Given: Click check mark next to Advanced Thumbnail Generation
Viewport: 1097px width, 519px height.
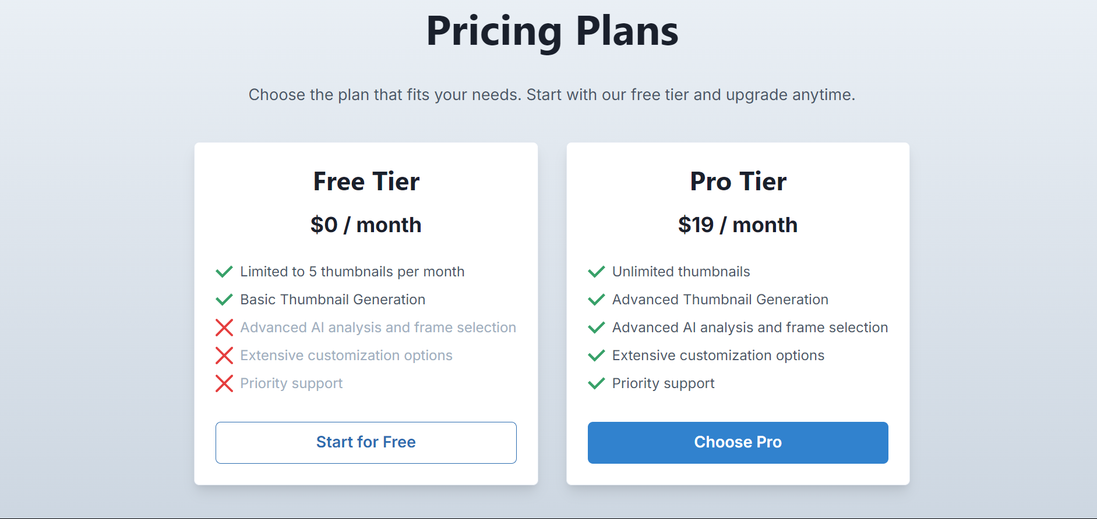Looking at the screenshot, I should pos(597,300).
